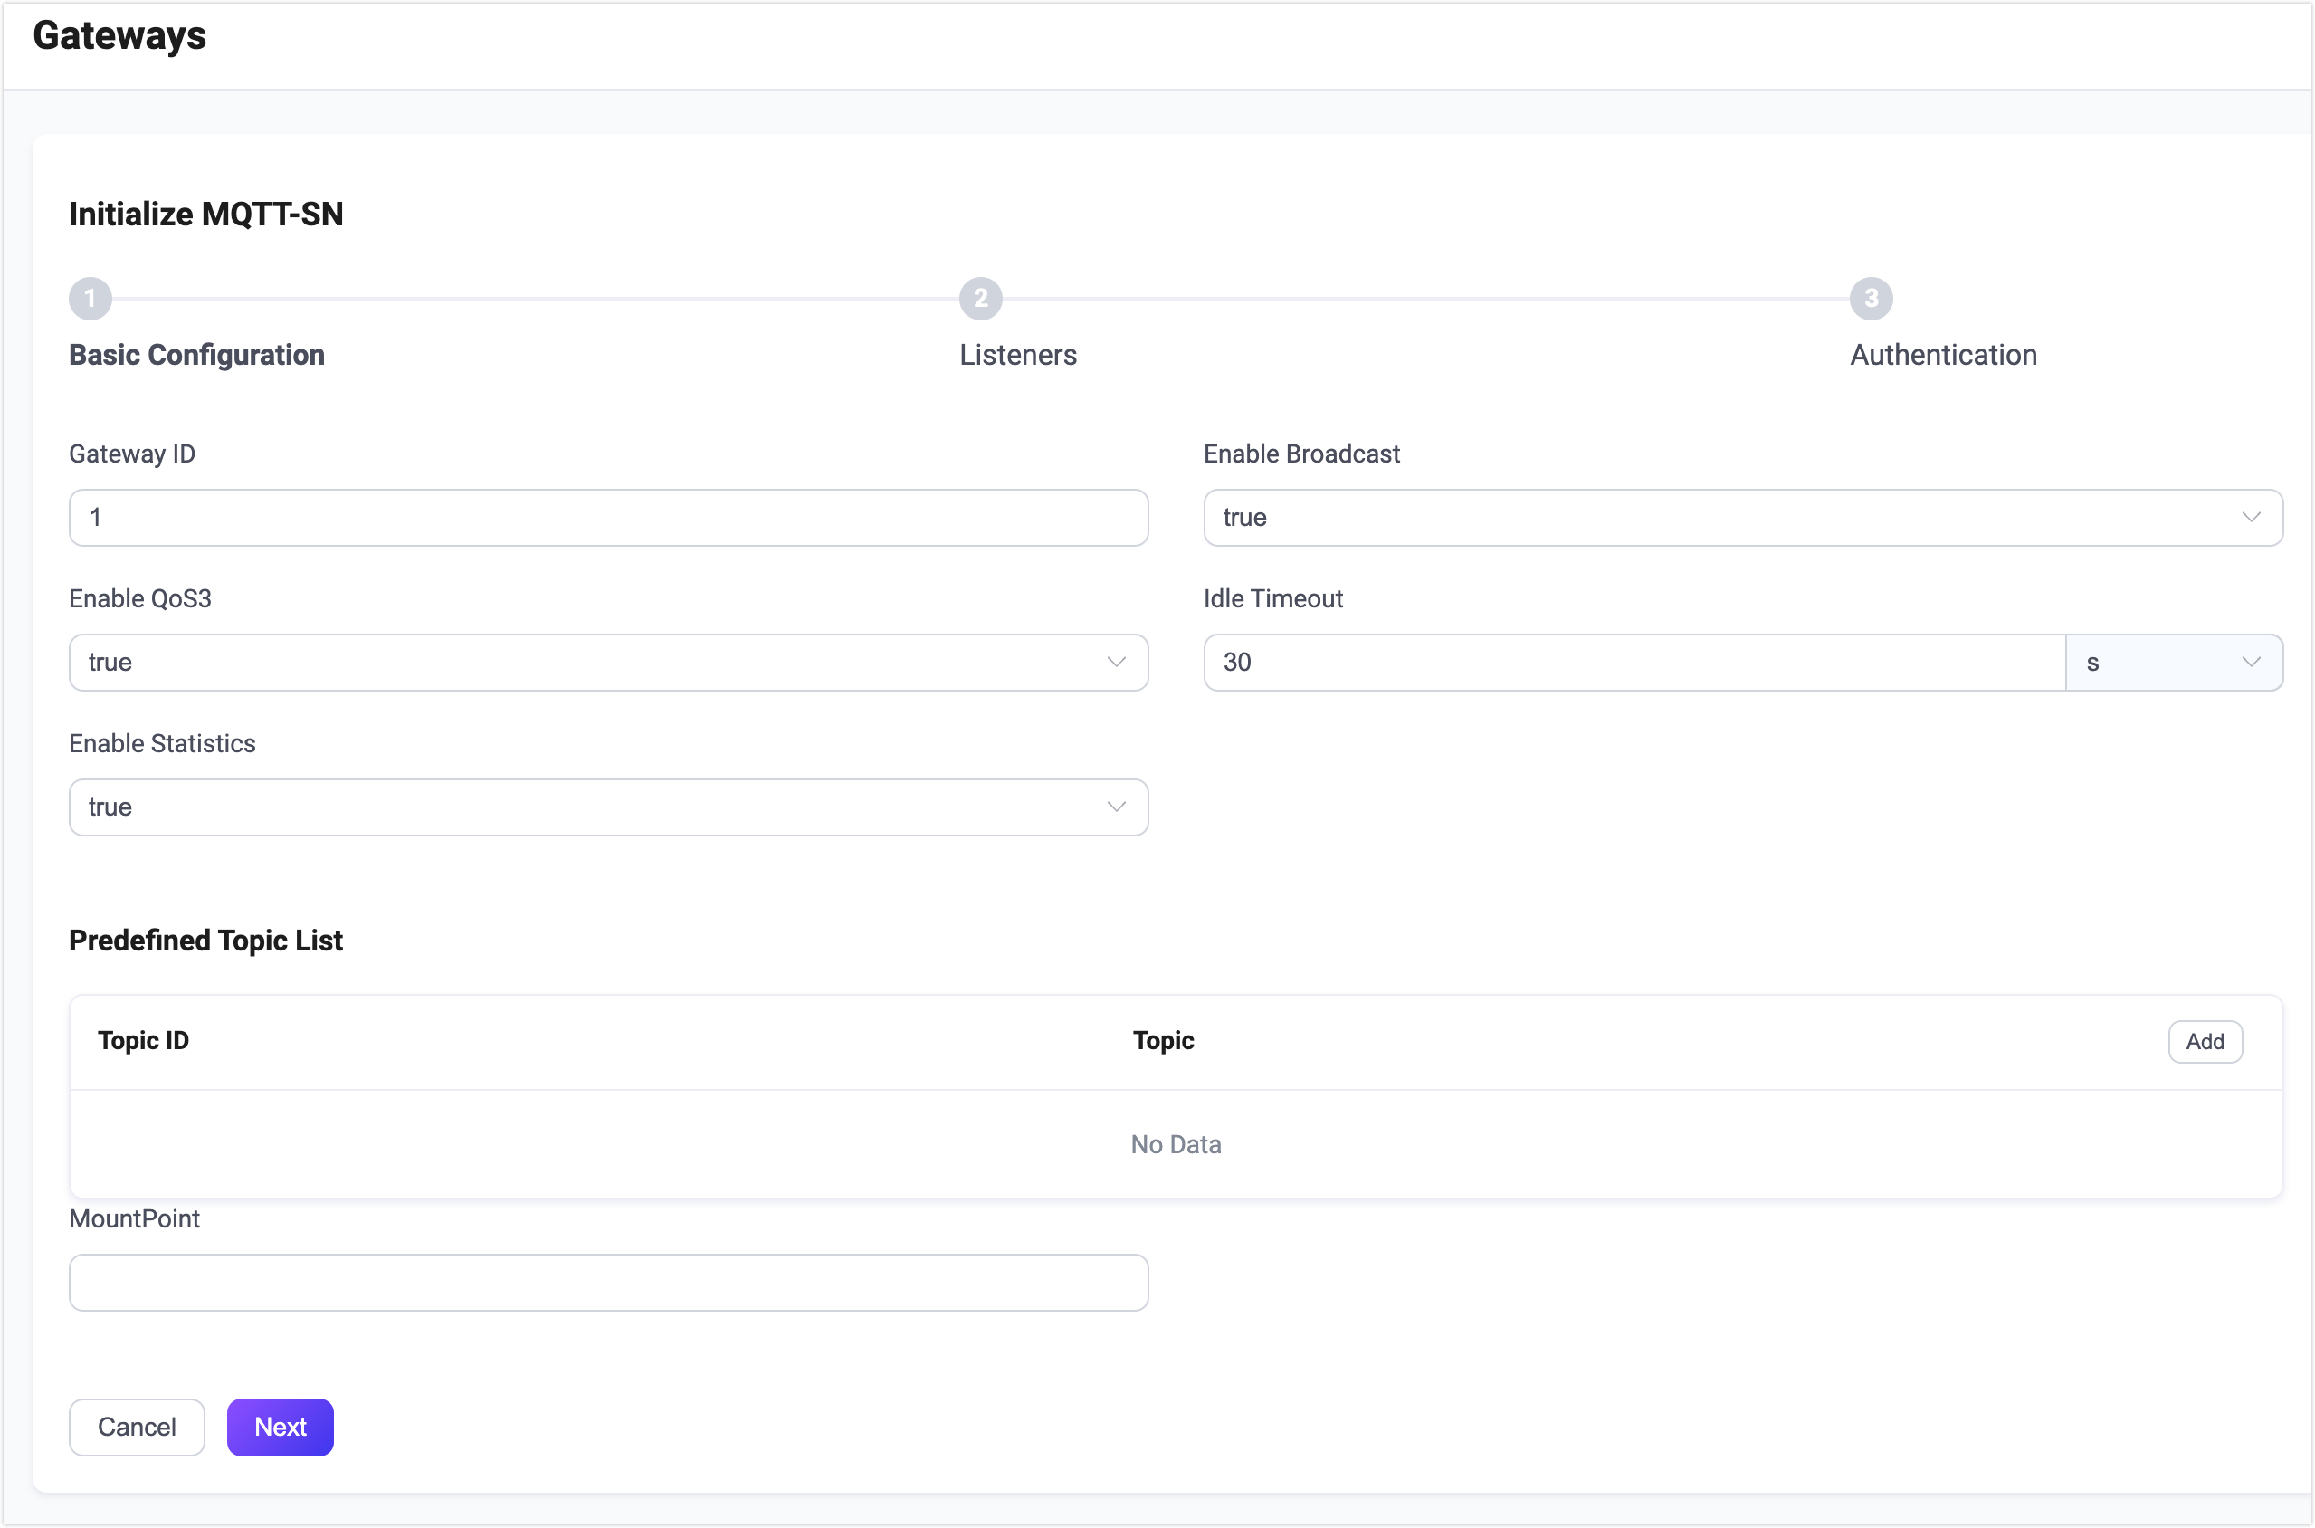Click step 1 circle icon
The height and width of the screenshot is (1528, 2315).
90,298
